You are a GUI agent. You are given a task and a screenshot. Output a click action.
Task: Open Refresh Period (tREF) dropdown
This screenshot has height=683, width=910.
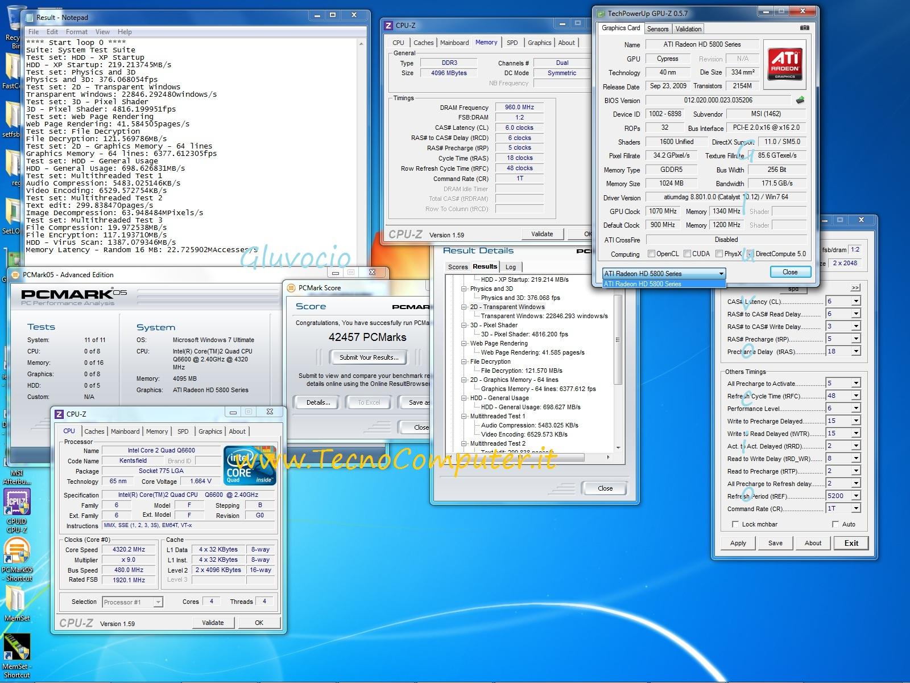pyautogui.click(x=855, y=496)
